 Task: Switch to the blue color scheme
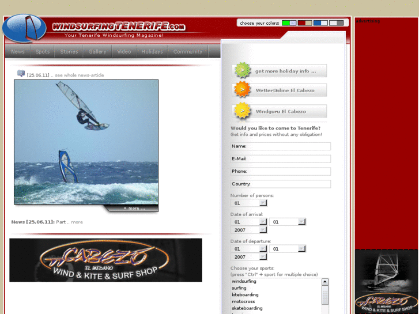point(320,23)
